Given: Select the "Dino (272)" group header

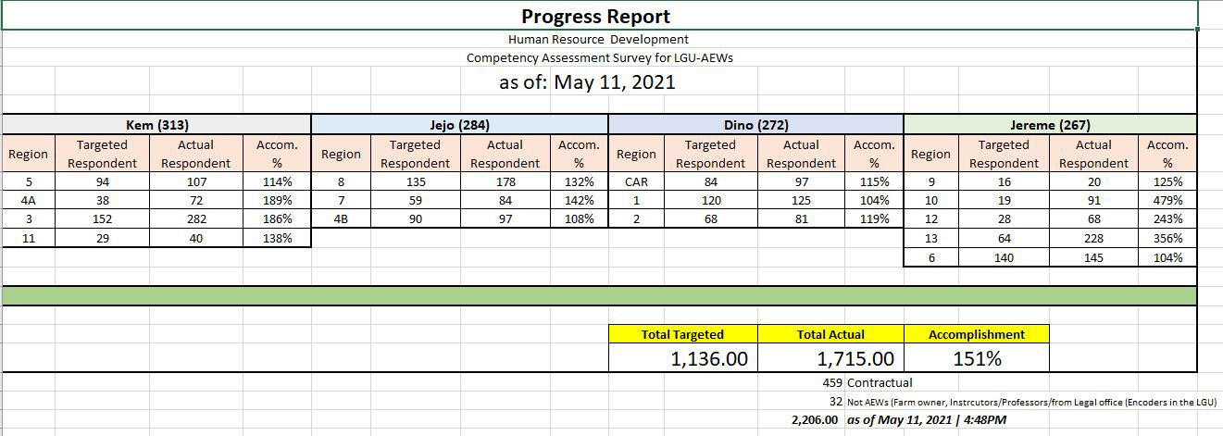Looking at the screenshot, I should (x=755, y=125).
